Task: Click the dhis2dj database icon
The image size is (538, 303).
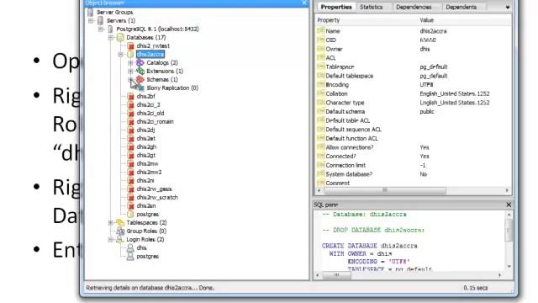Action: (130, 130)
